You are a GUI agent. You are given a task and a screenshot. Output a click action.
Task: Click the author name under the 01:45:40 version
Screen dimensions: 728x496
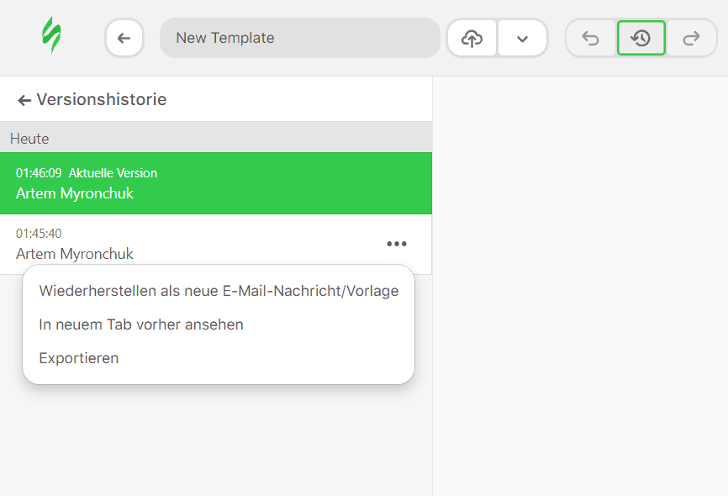tap(75, 254)
